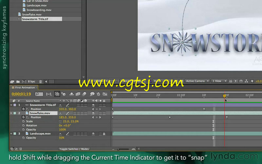
Task: Create a new composition from Project panel
Action: click(x=24, y=82)
